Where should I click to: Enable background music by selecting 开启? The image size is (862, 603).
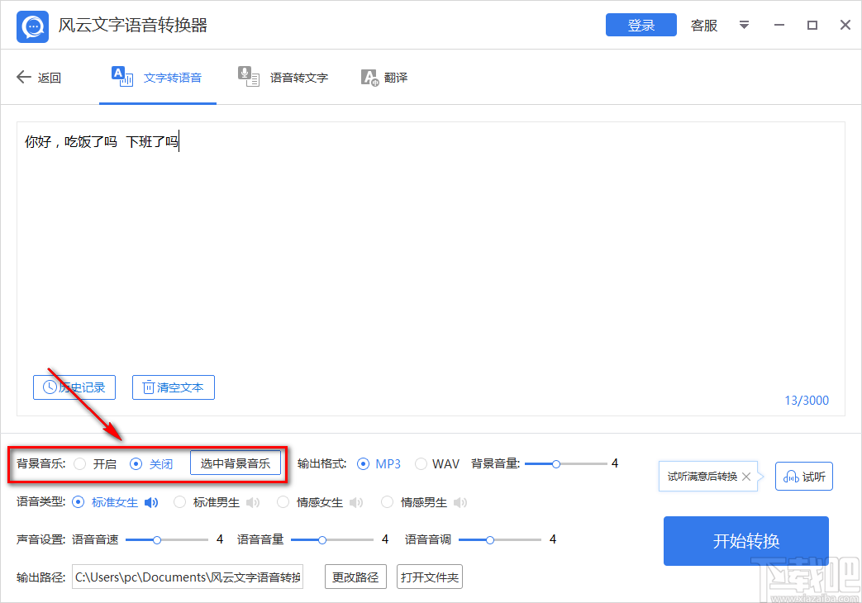[x=83, y=463]
